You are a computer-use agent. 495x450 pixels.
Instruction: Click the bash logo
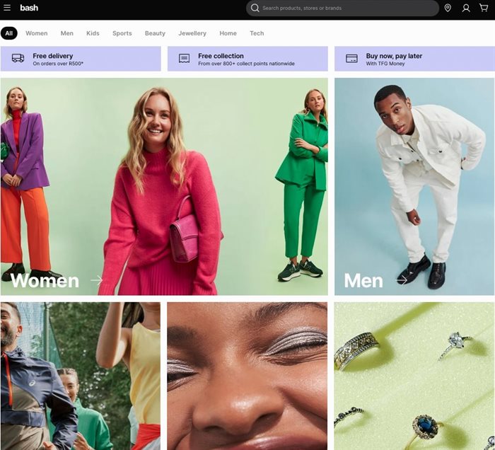point(29,8)
